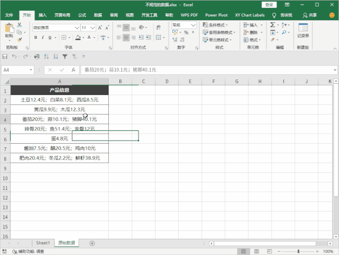Toggle Italic formatting
Image resolution: width=339 pixels, height=255 pixels.
(x=43, y=38)
